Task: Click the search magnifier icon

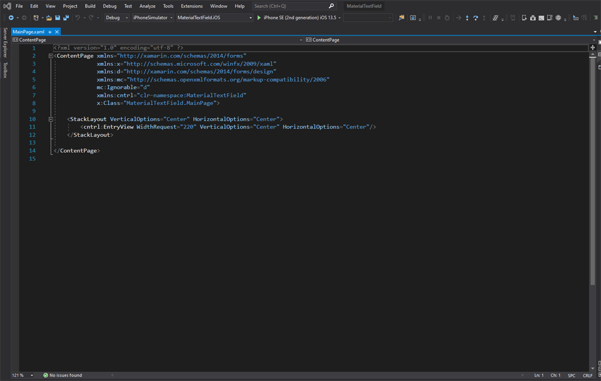Action: (x=331, y=6)
